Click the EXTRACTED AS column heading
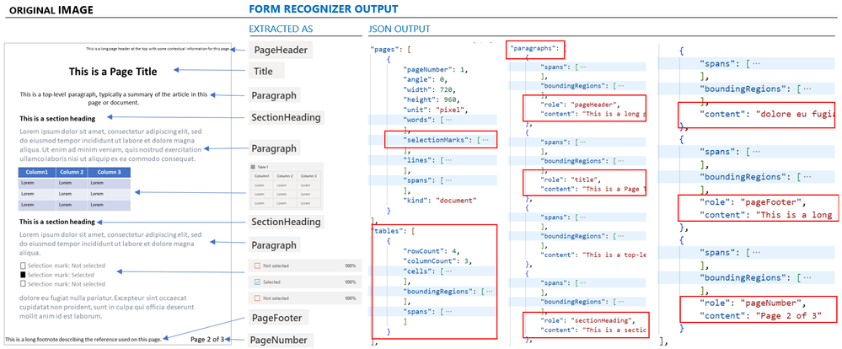The image size is (842, 349). (x=281, y=29)
